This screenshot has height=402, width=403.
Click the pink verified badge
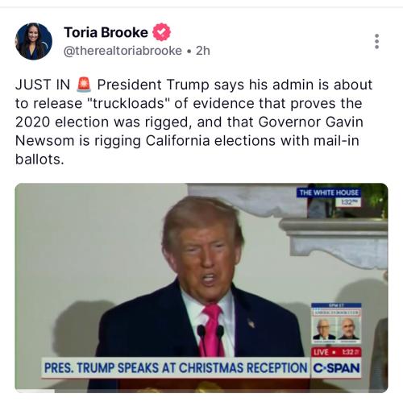tap(161, 32)
